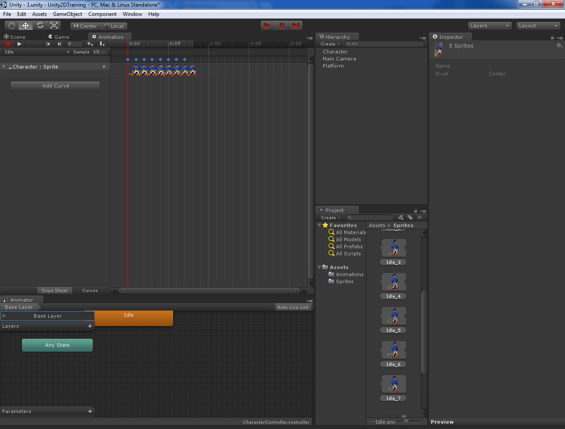Switch to the Game tab
Viewport: 565px width, 429px height.
click(59, 37)
